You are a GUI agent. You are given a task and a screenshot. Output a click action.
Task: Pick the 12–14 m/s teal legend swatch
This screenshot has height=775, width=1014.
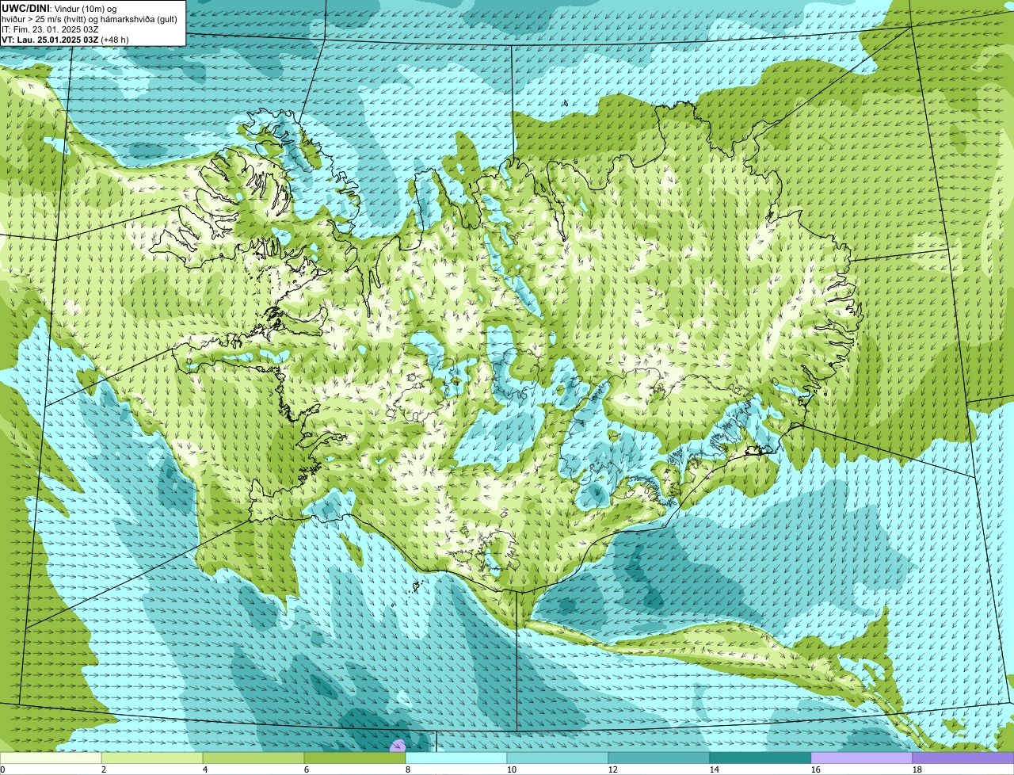click(x=659, y=758)
